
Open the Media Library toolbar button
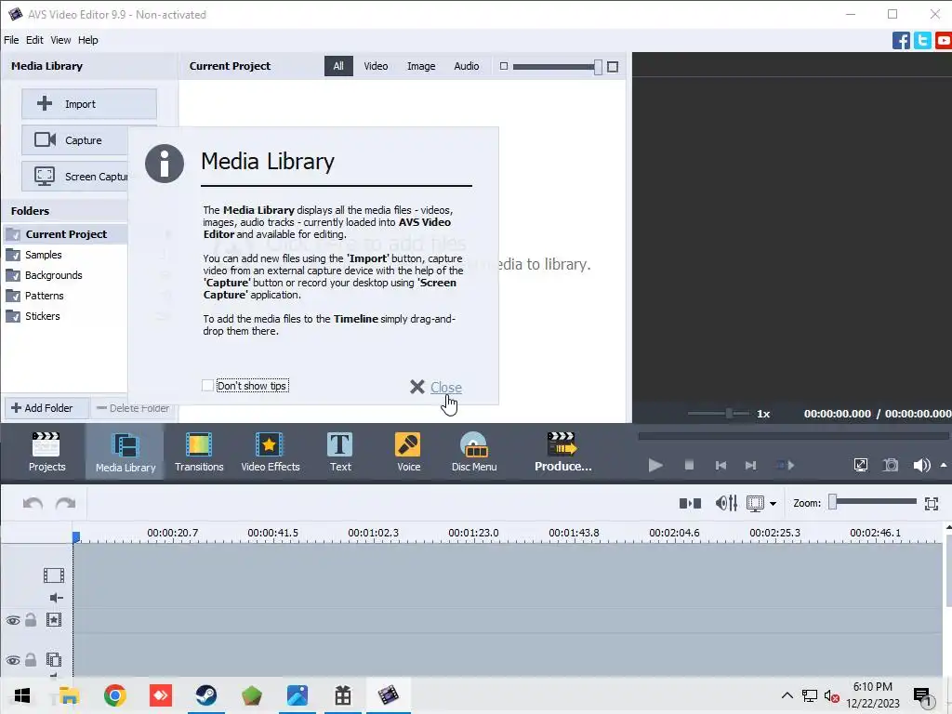click(126, 452)
